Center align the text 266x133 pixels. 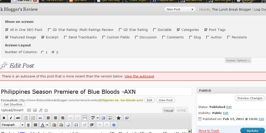pyautogui.click(x=55, y=118)
